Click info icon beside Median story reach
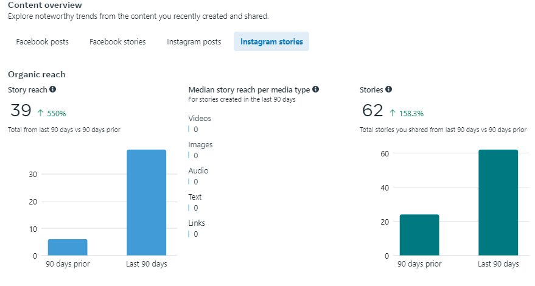 316,89
